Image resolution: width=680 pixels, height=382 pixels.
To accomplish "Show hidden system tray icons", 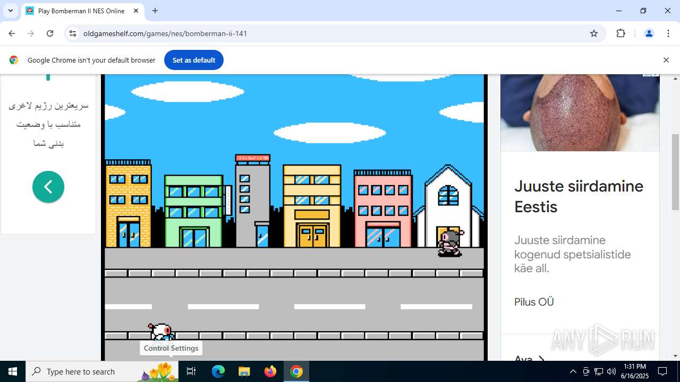I will point(573,371).
